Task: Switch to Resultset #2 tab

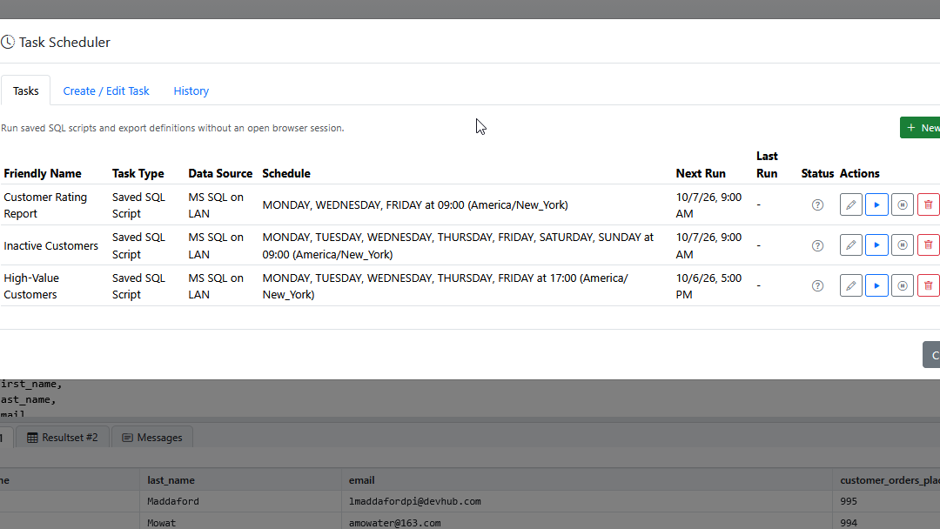Action: point(63,438)
